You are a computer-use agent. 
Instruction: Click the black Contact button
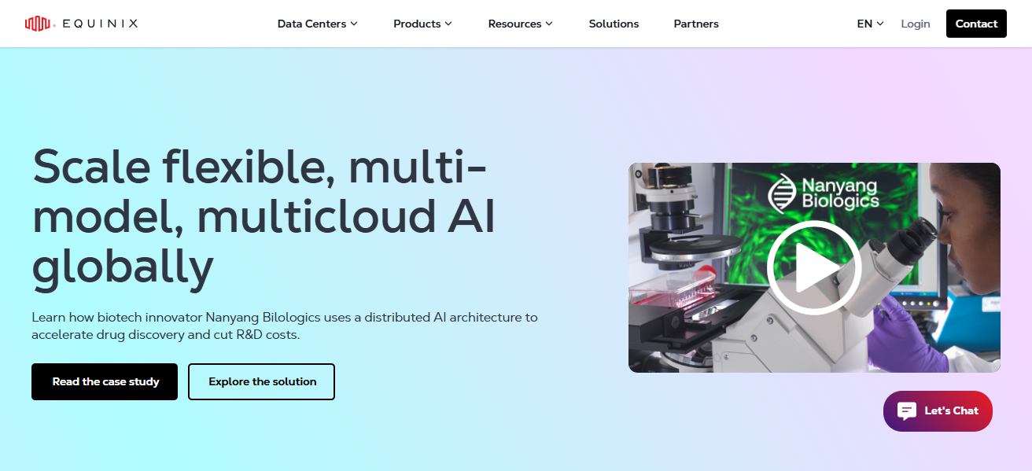(976, 24)
